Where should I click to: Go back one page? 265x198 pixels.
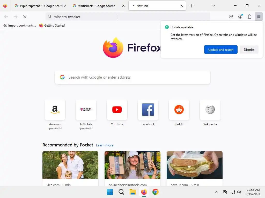(6, 17)
